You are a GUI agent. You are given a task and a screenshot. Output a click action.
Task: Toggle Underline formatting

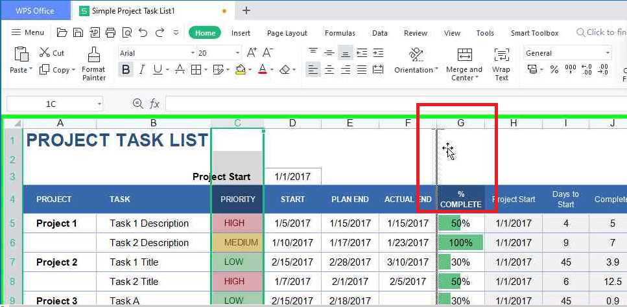point(158,70)
